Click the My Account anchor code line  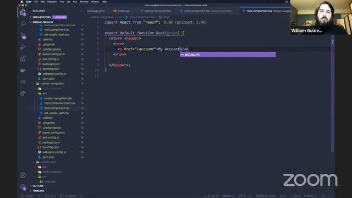(153, 49)
